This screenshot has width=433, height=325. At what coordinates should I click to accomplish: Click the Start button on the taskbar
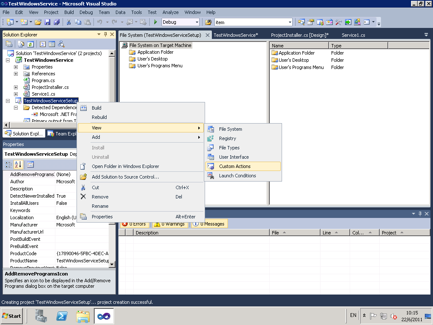tap(12, 316)
